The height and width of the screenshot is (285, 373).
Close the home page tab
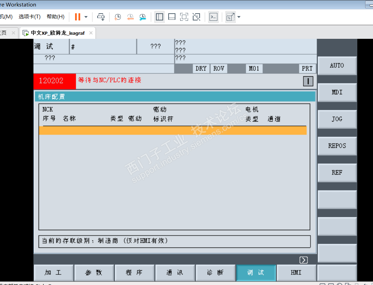13,33
